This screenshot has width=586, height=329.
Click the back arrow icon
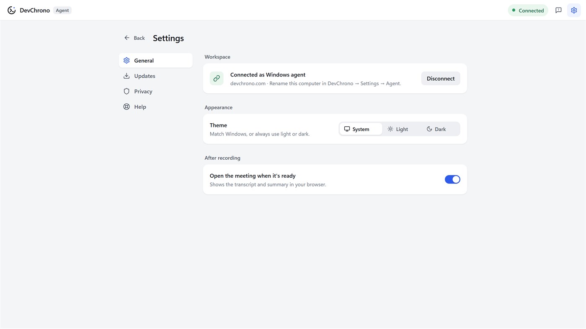(127, 38)
